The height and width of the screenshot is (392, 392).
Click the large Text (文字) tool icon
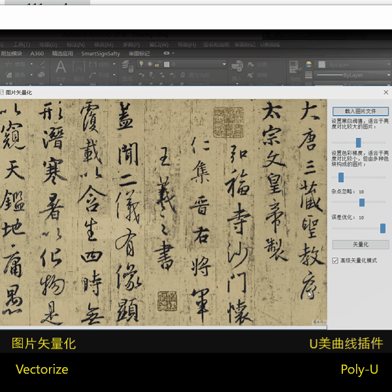tap(61, 67)
